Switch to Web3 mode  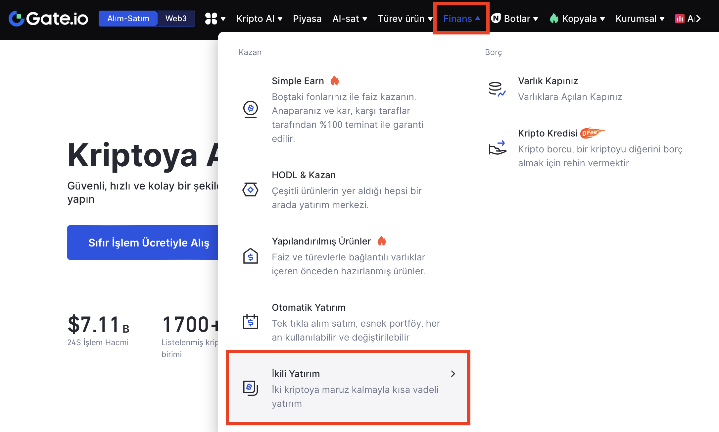click(176, 19)
